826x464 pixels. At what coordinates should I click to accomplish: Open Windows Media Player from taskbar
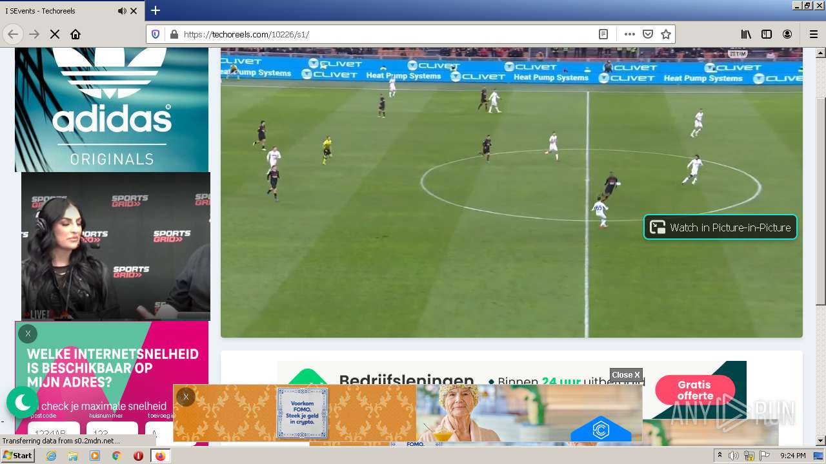(x=95, y=456)
